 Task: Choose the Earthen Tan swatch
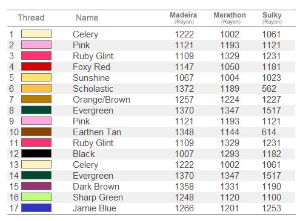(36, 132)
